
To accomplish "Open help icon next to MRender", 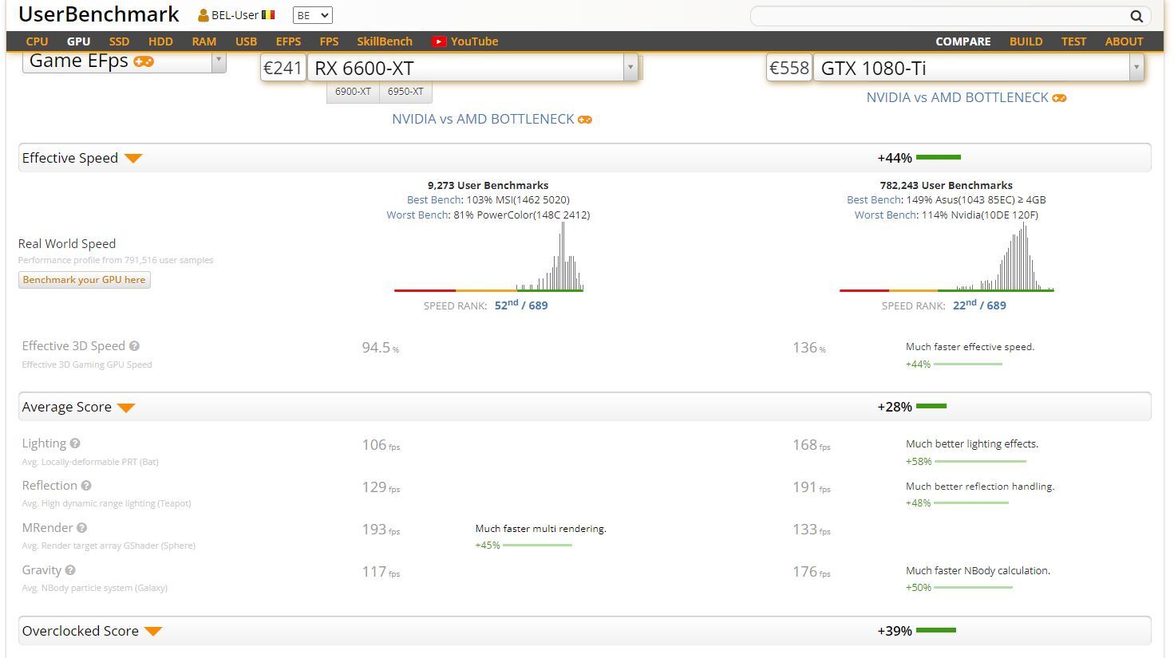I will 81,528.
